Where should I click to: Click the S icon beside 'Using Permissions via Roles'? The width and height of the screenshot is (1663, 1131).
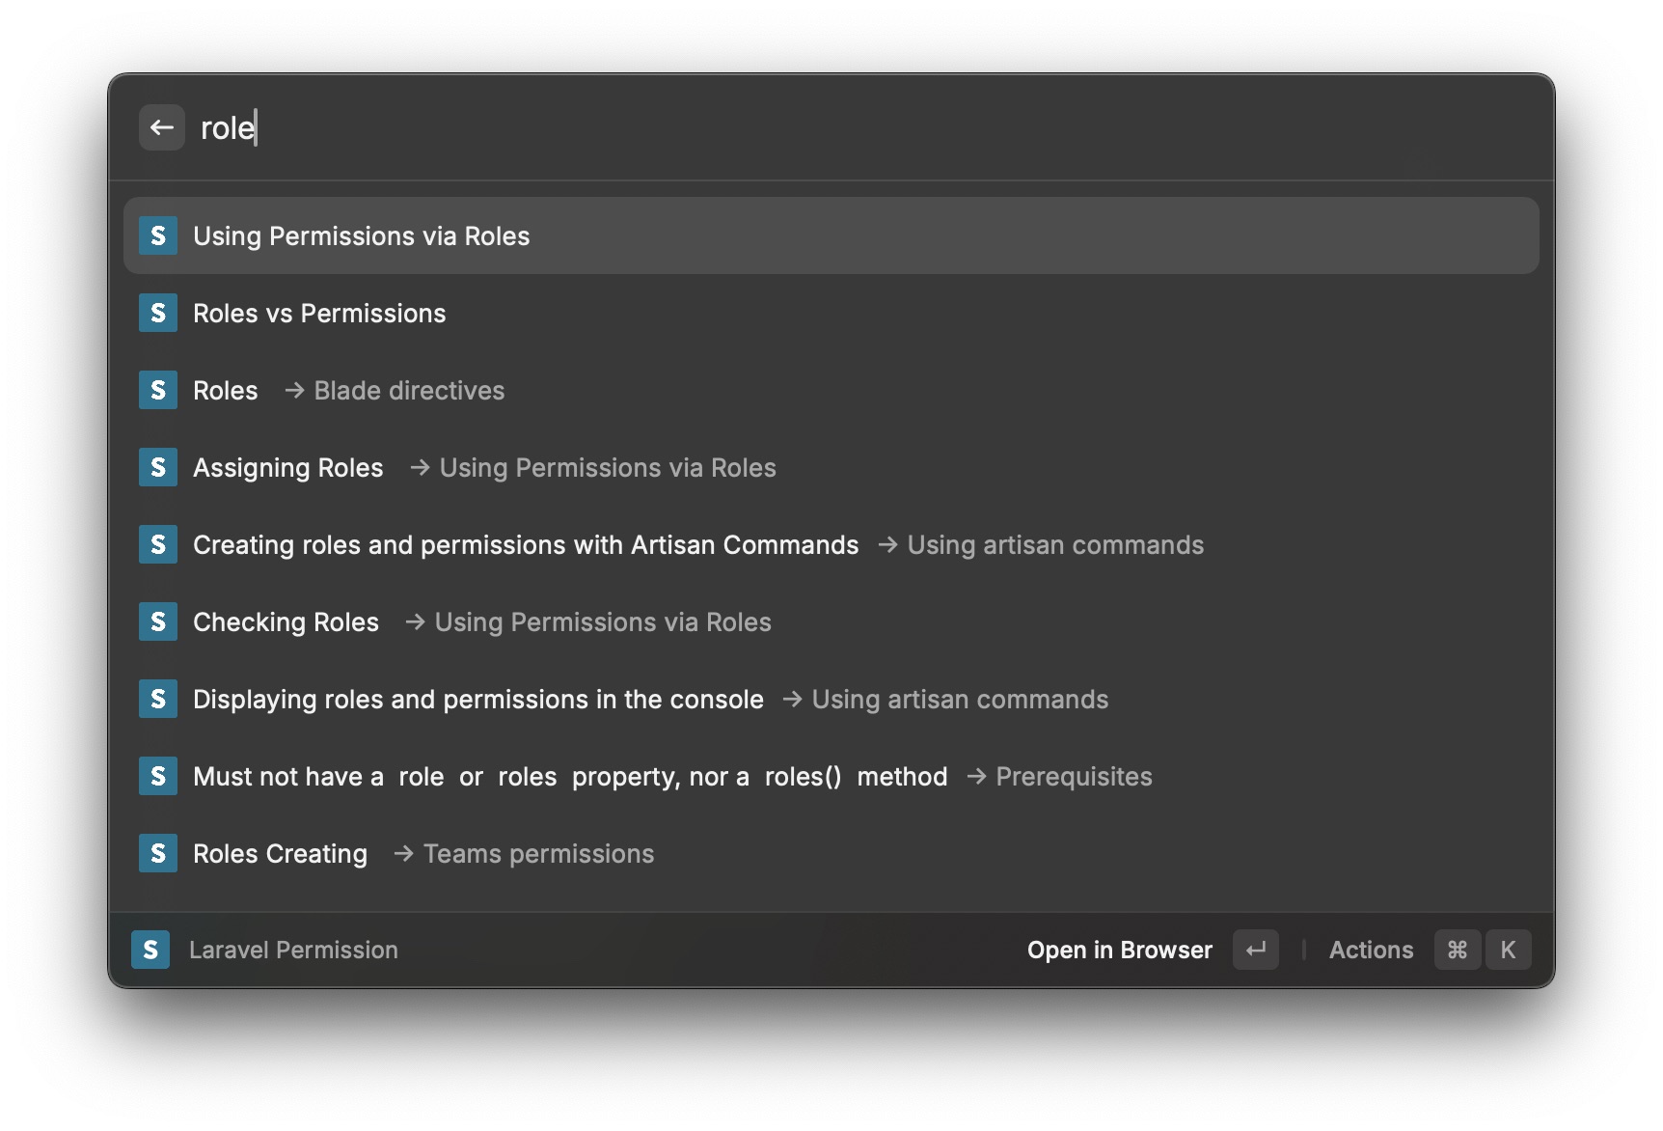coord(158,235)
